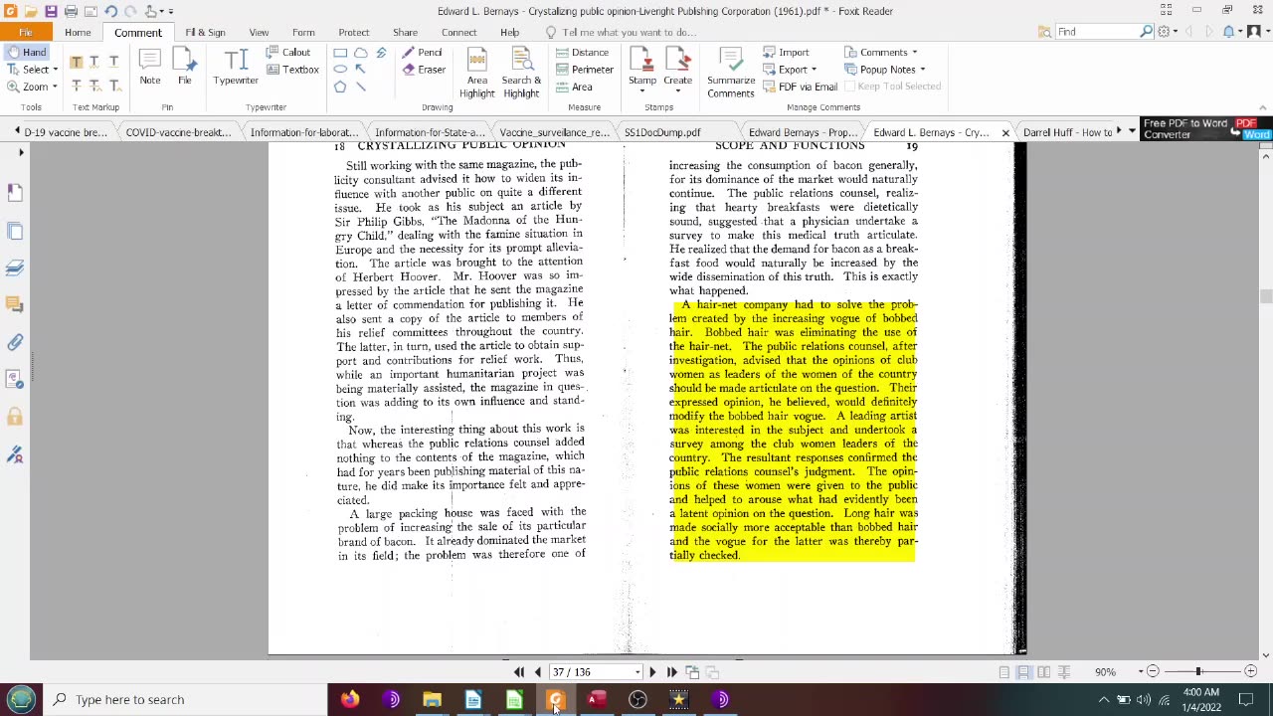
Task: Toggle the Keep Tool Selected checkbox
Action: (893, 87)
